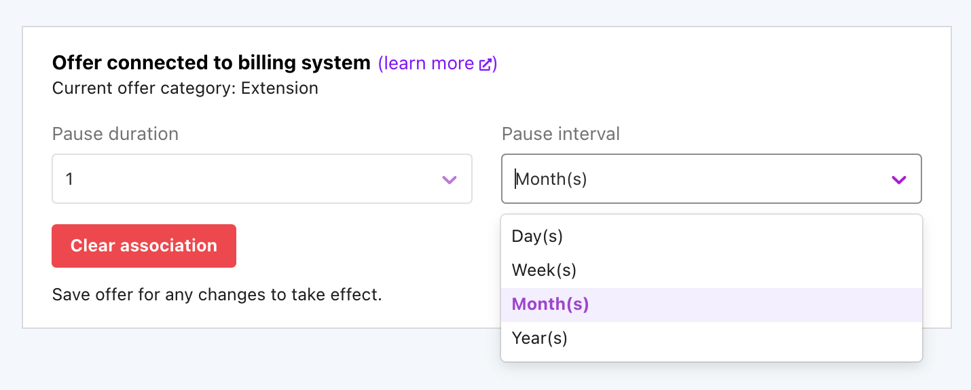Click the Month(s) text inside interval field
The width and height of the screenshot is (971, 390).
point(551,179)
